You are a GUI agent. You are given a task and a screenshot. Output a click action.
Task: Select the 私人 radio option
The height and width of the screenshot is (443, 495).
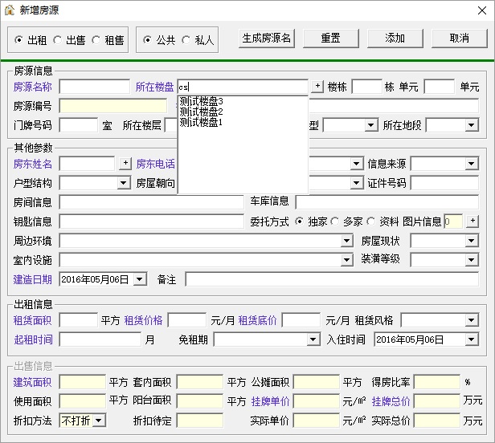(198, 40)
